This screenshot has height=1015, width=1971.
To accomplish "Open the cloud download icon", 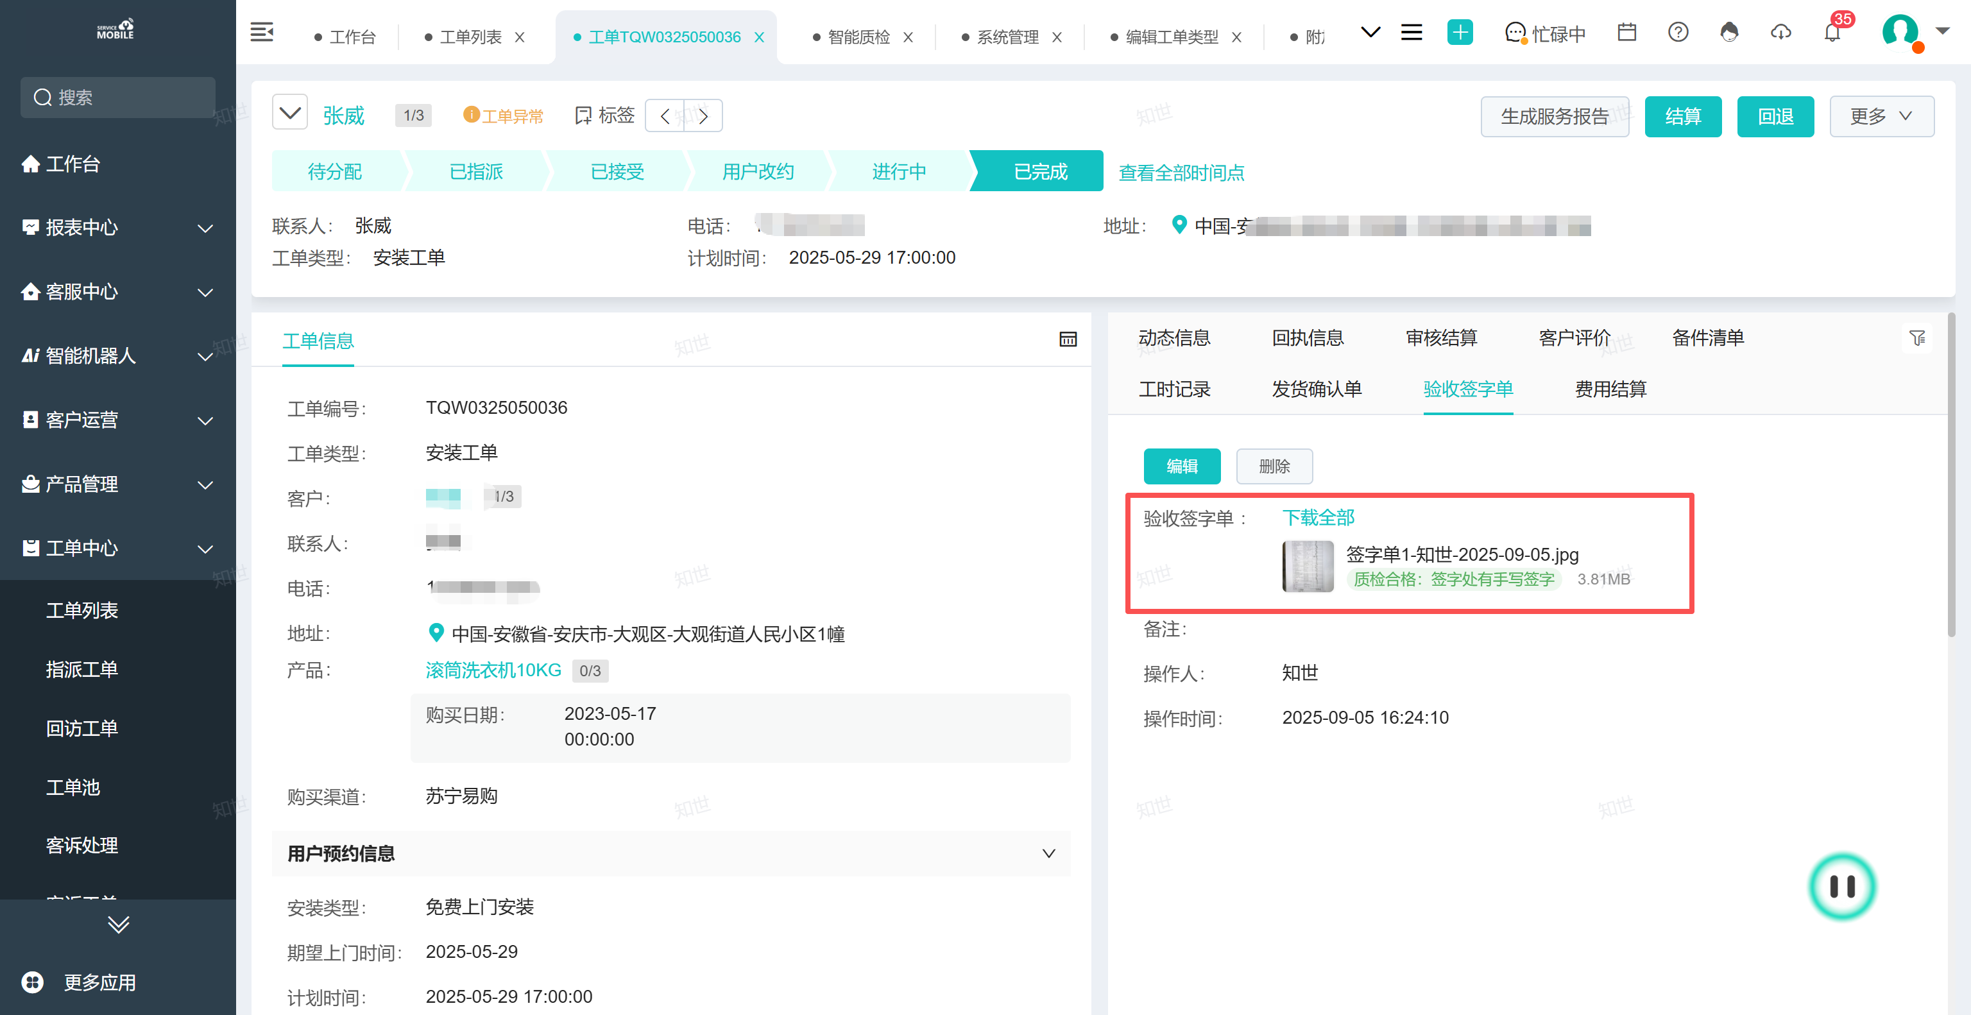I will pyautogui.click(x=1780, y=32).
